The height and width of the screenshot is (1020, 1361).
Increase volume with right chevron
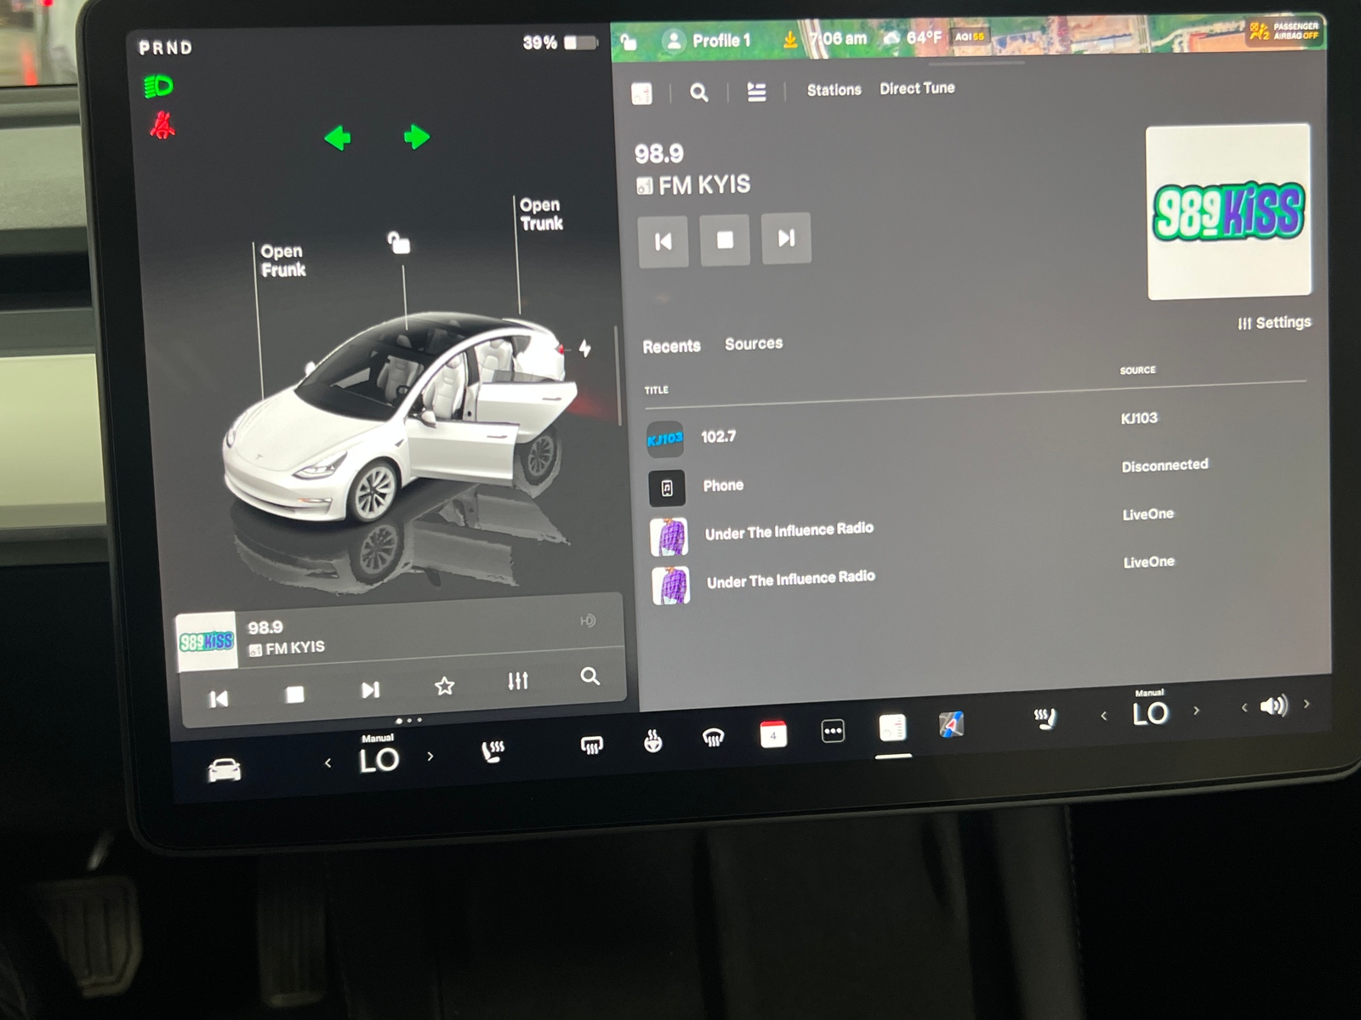1307,704
